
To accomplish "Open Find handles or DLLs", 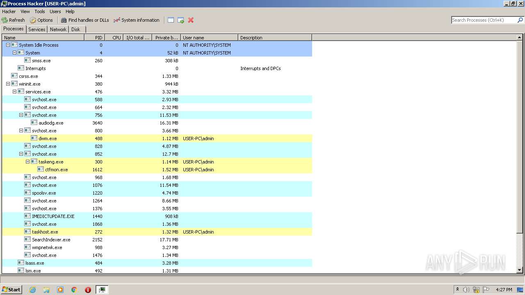I will (85, 20).
